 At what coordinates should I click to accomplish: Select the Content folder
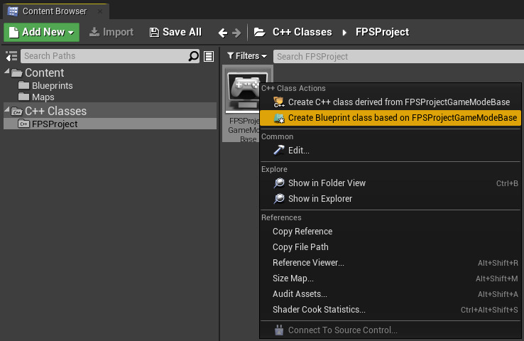44,72
